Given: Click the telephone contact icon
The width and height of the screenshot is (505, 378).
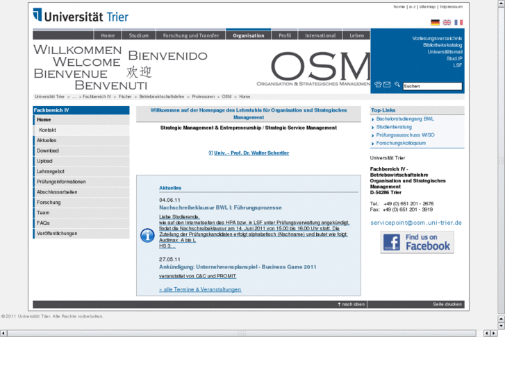Looking at the screenshot, I should [x=378, y=85].
